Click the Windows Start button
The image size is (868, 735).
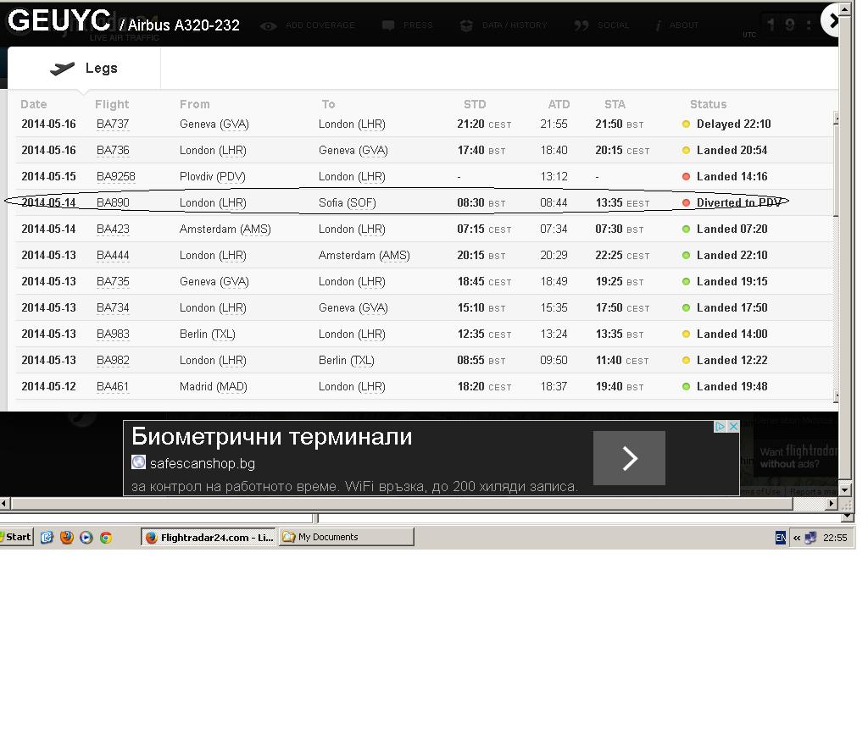[x=17, y=537]
